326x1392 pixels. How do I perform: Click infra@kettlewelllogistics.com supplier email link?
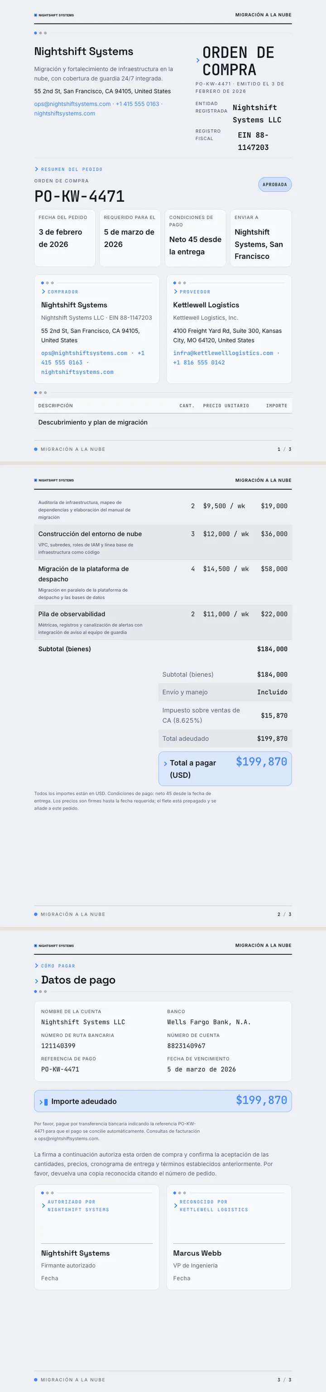[x=223, y=353]
